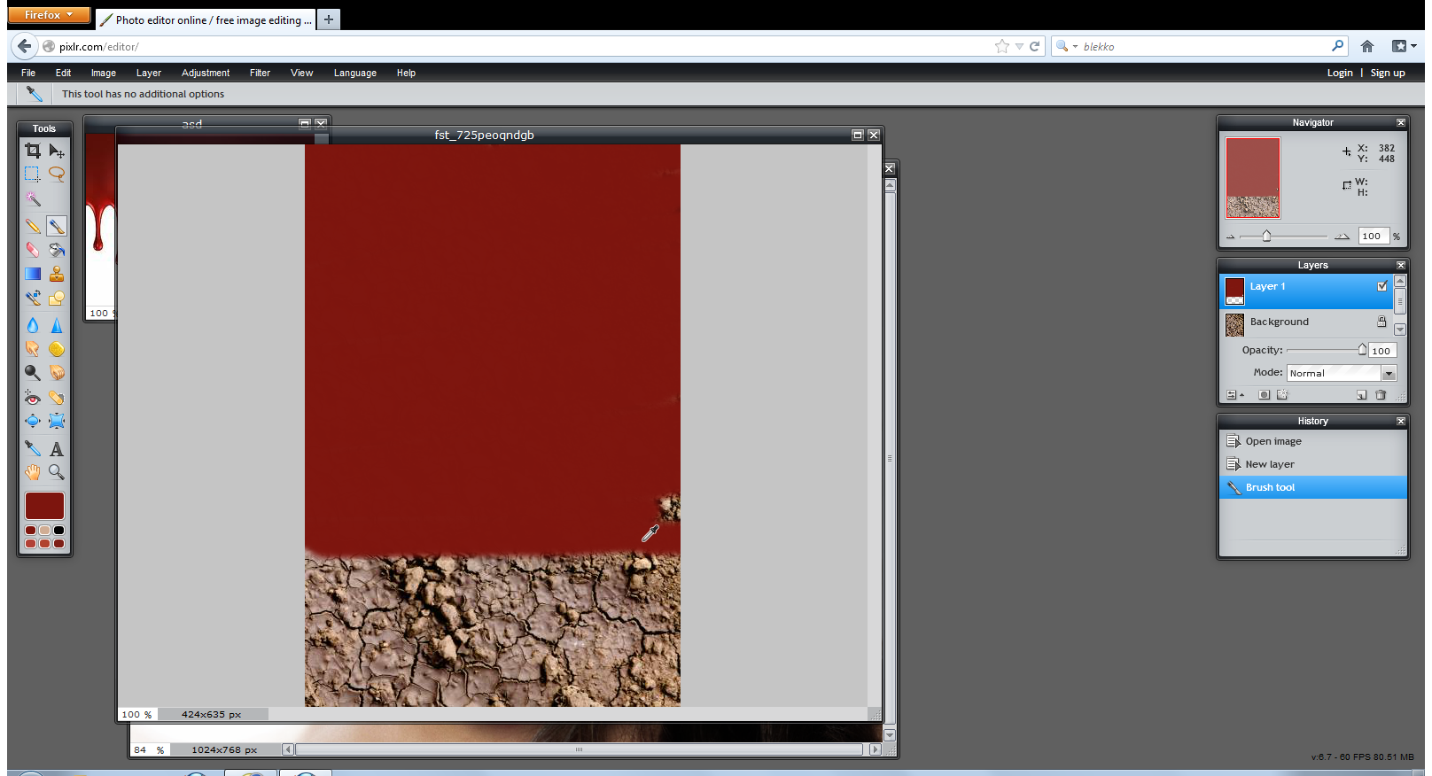Select the Colorpicker eyedropper tool
This screenshot has width=1432, height=776.
click(33, 448)
